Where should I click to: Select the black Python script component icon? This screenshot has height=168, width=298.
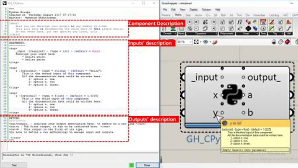click(248, 28)
